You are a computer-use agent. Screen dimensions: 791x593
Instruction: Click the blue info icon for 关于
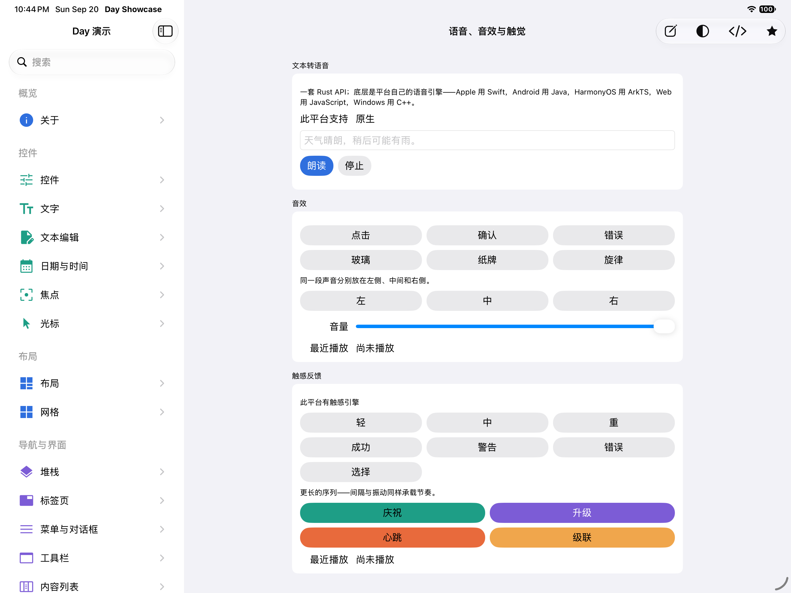pyautogui.click(x=26, y=120)
